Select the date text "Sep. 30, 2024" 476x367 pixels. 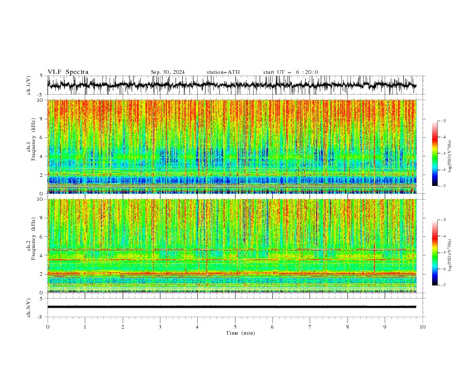168,72
